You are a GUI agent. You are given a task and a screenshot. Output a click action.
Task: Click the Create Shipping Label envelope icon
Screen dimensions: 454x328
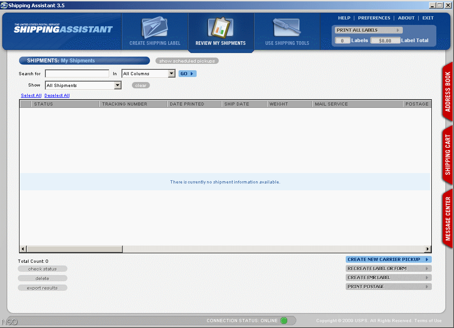point(155,28)
